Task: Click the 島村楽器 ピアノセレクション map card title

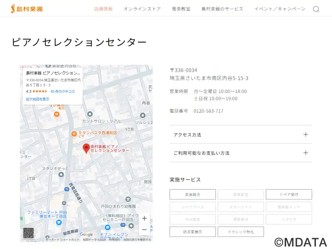Action: point(53,73)
